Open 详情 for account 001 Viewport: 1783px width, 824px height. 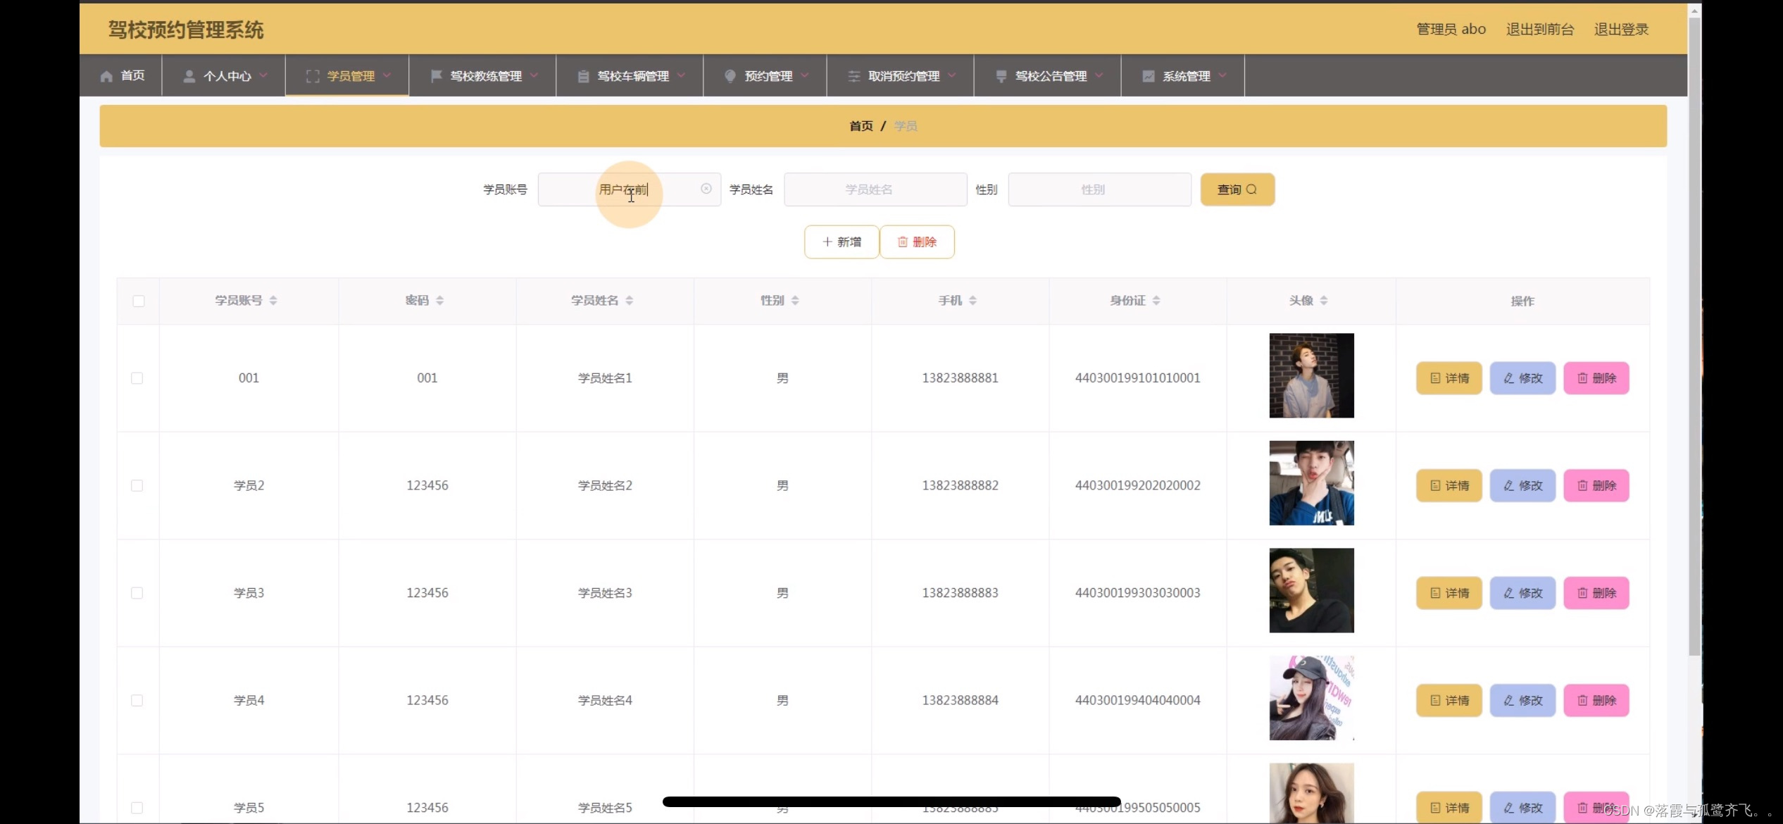point(1449,378)
